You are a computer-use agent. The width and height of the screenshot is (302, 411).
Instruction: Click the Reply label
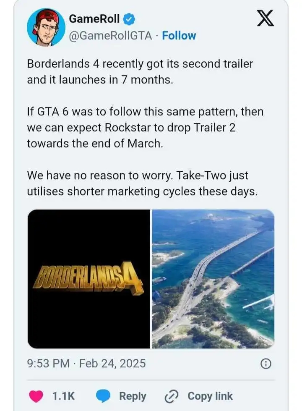pos(133,396)
